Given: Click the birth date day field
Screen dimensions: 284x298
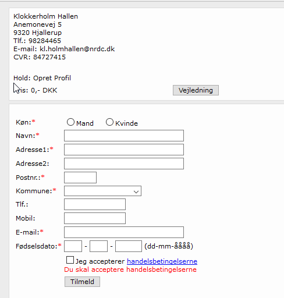Looking at the screenshot, I should coord(73,246).
